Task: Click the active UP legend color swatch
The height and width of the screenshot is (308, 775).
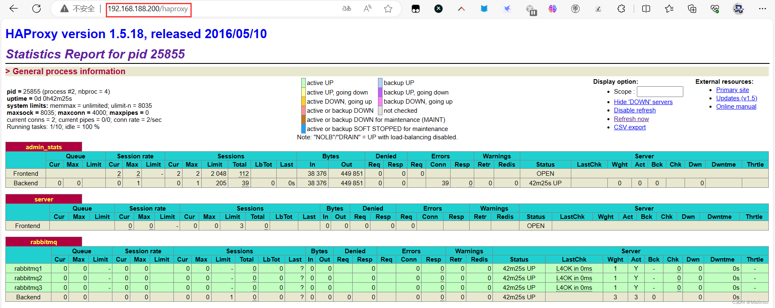Action: (303, 83)
